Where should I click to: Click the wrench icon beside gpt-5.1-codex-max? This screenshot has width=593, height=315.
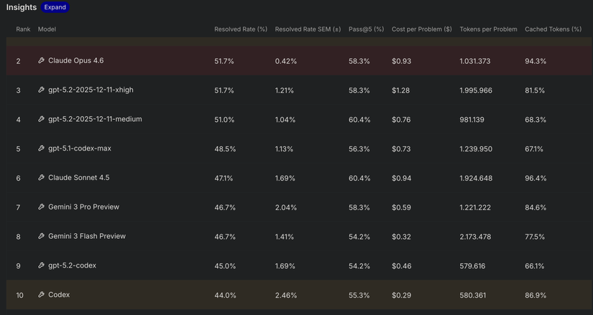pyautogui.click(x=41, y=149)
